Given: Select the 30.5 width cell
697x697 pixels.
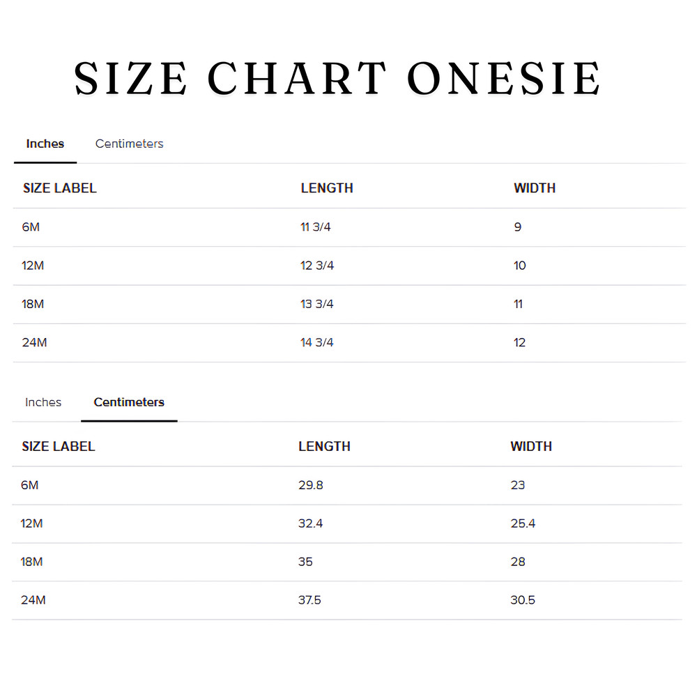Looking at the screenshot, I should tap(523, 600).
